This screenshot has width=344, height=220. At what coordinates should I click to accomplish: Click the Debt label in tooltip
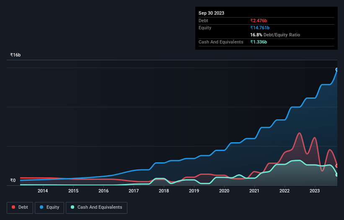pos(203,20)
